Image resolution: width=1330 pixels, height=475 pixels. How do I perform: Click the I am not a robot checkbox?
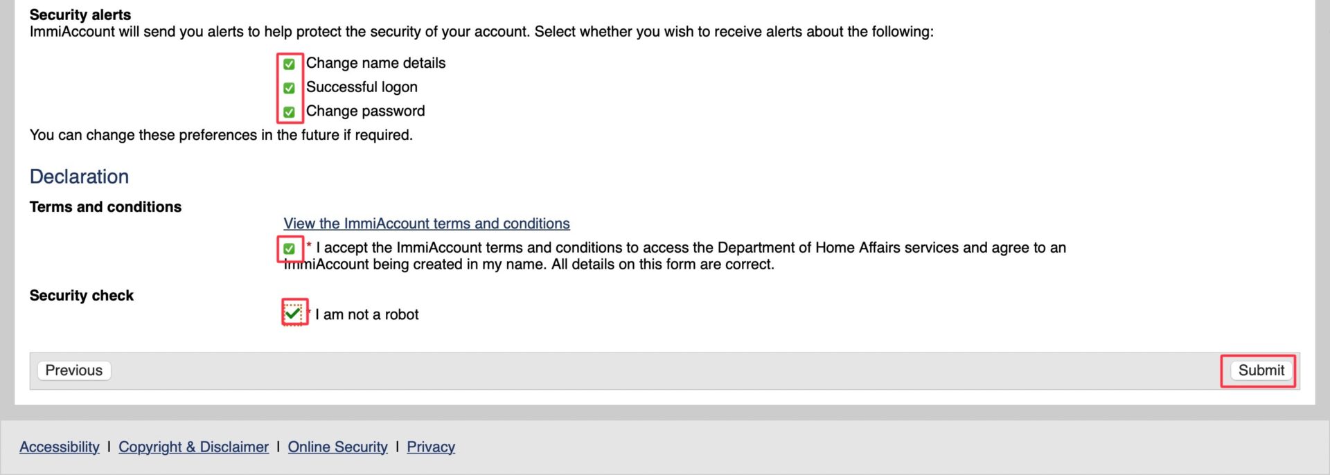(294, 314)
